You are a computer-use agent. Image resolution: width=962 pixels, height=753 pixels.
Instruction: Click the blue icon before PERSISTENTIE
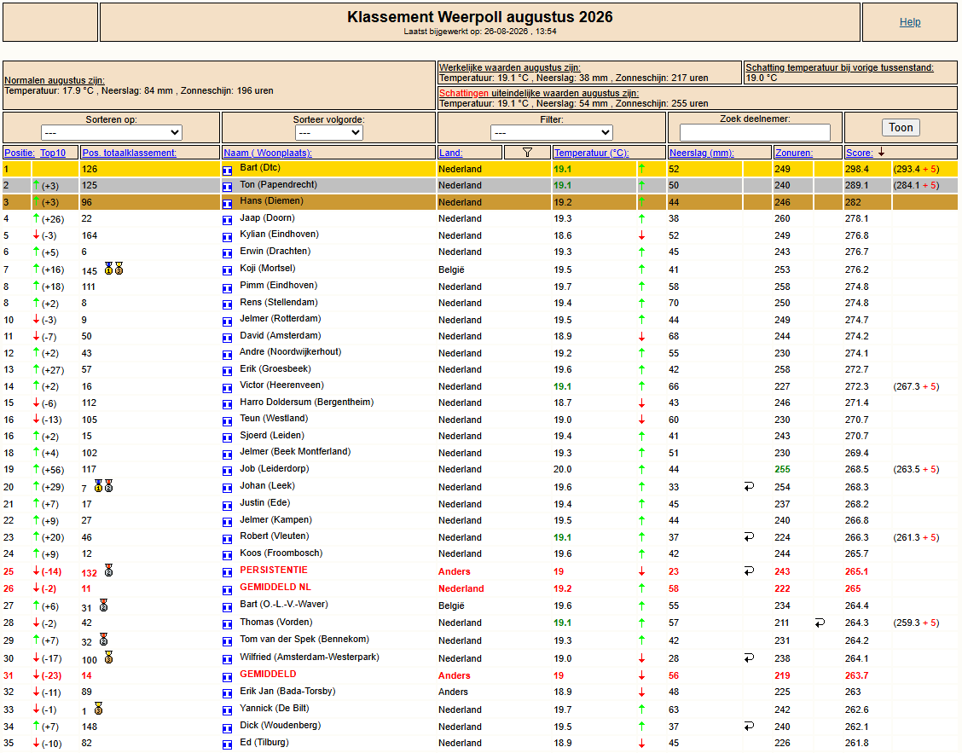[227, 572]
